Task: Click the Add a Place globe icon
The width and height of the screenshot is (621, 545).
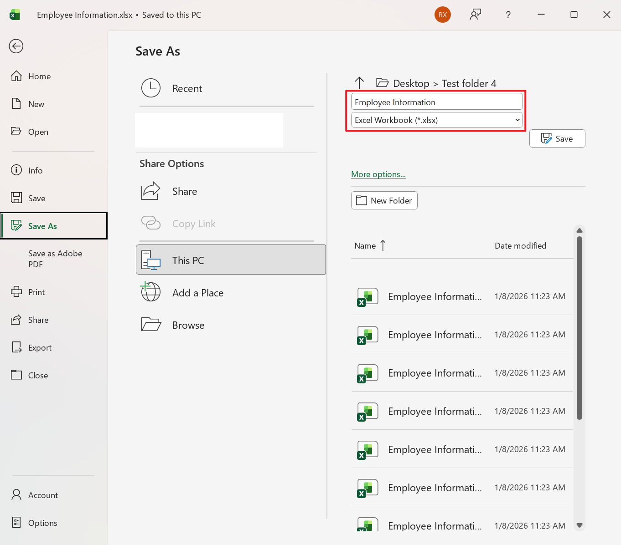Action: [150, 292]
